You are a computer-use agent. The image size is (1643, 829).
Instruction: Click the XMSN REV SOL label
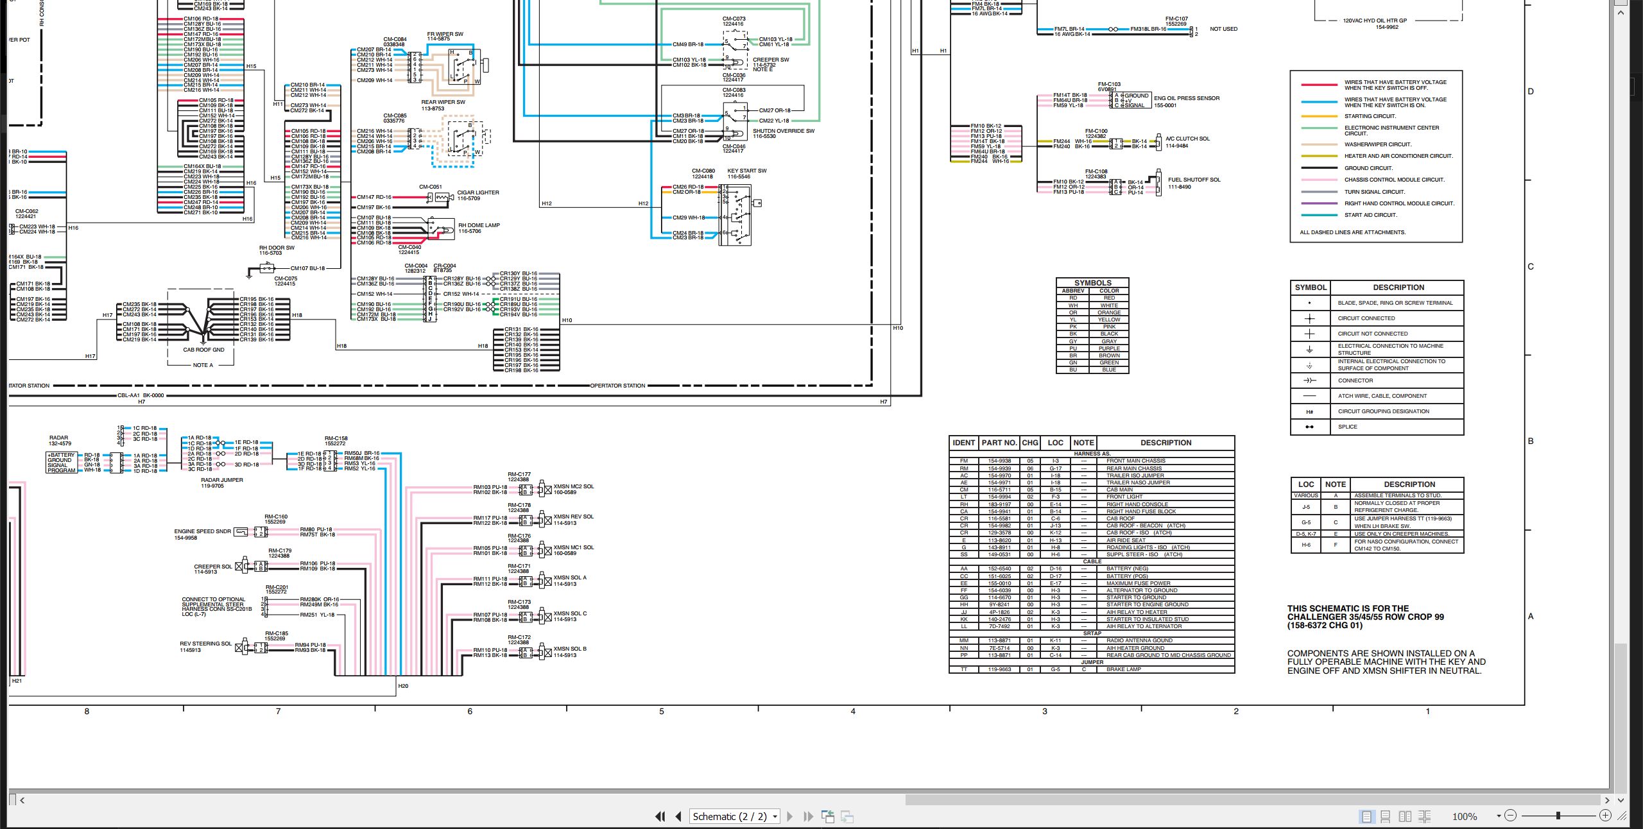tap(574, 517)
